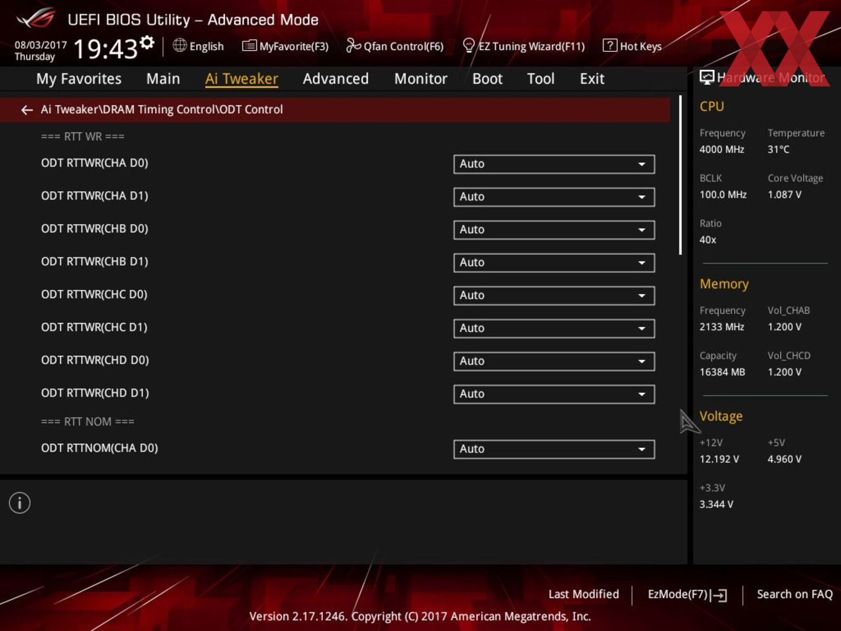Open MyFavorite(F3) menu

click(285, 46)
